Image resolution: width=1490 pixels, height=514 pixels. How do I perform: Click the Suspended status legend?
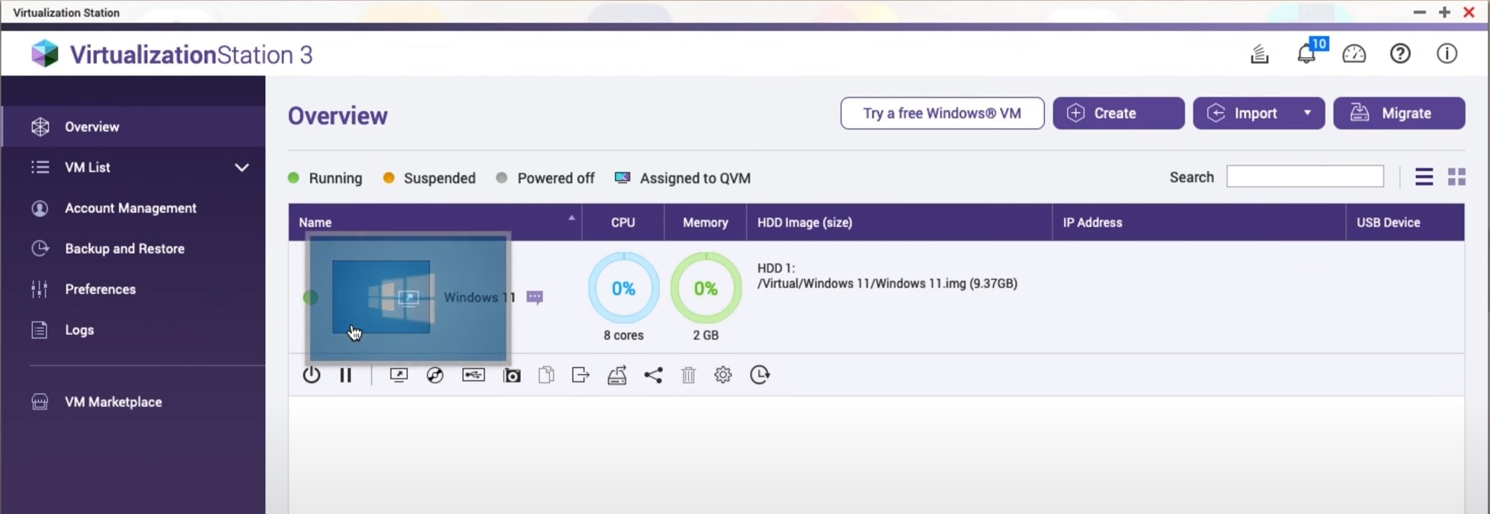(429, 178)
